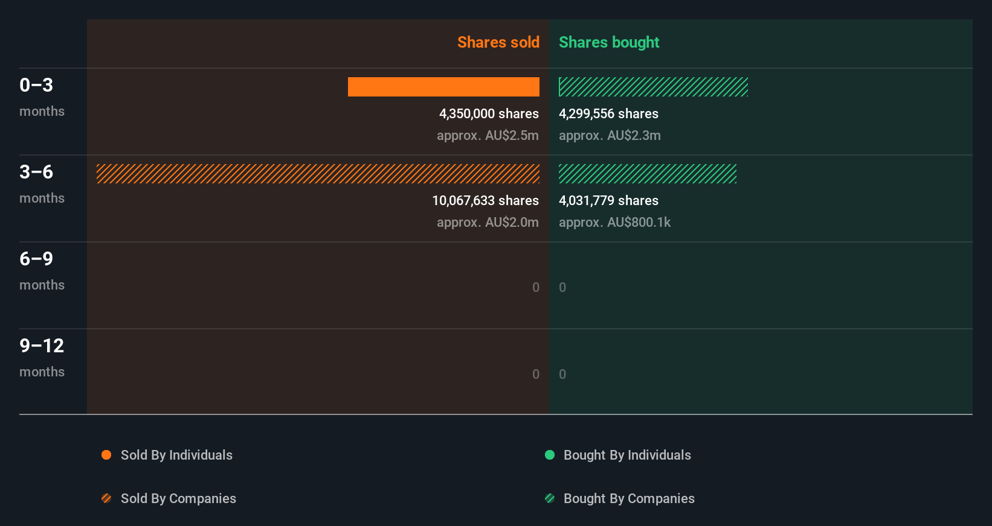992x526 pixels.
Task: Click the green Bought By Individuals legend dot
Action: tap(550, 455)
